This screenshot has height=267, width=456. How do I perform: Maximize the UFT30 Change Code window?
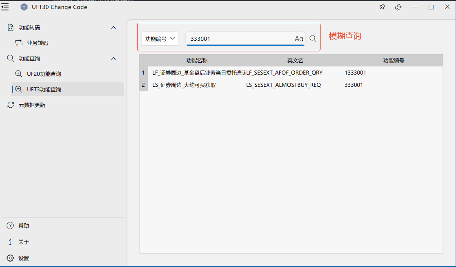[x=431, y=7]
